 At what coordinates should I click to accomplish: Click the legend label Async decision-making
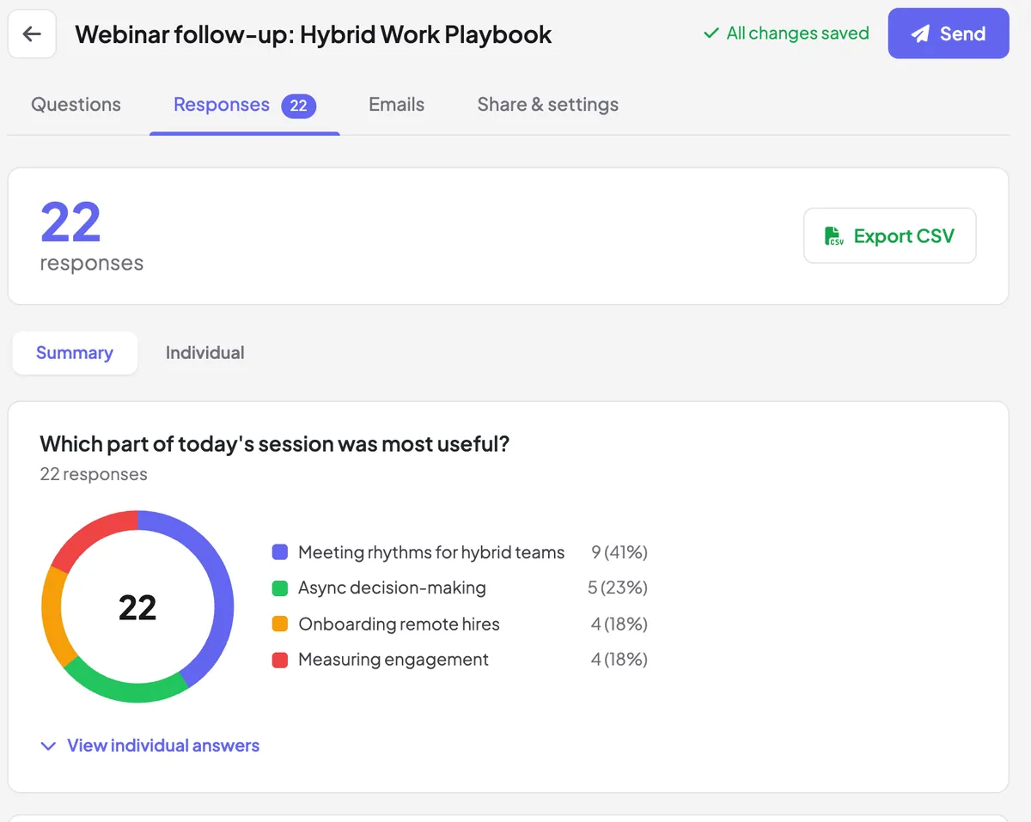[392, 588]
